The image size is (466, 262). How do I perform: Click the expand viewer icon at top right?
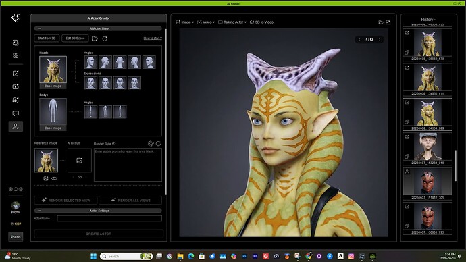pyautogui.click(x=388, y=22)
